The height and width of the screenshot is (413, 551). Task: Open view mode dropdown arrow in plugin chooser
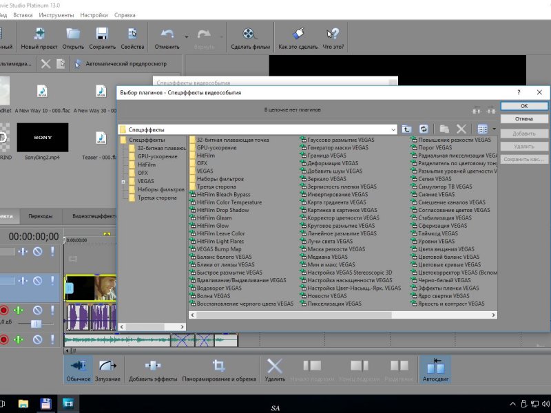tap(494, 129)
